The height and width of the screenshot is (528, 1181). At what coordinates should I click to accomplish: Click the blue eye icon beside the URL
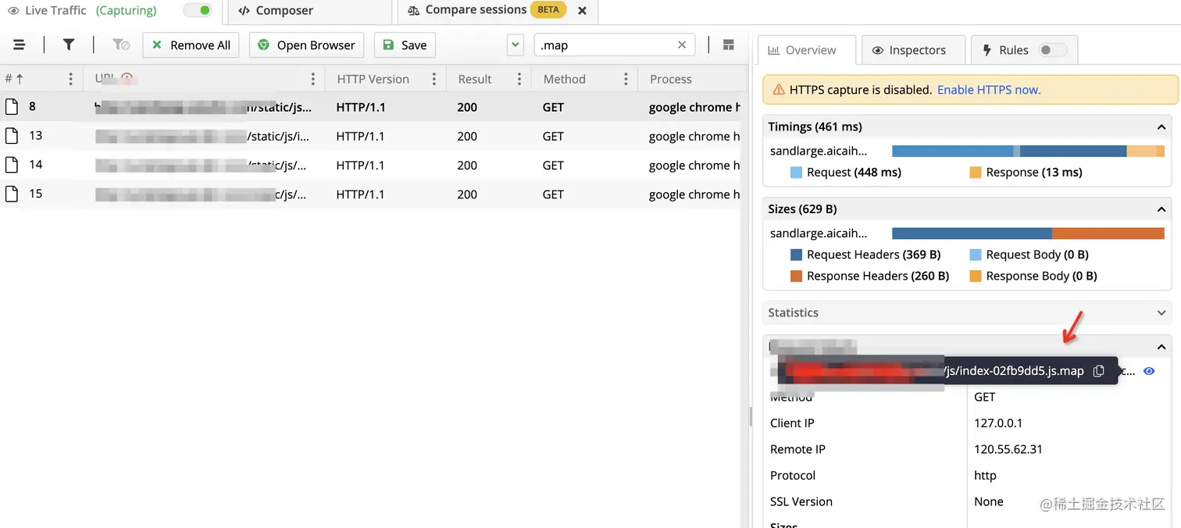click(1149, 371)
